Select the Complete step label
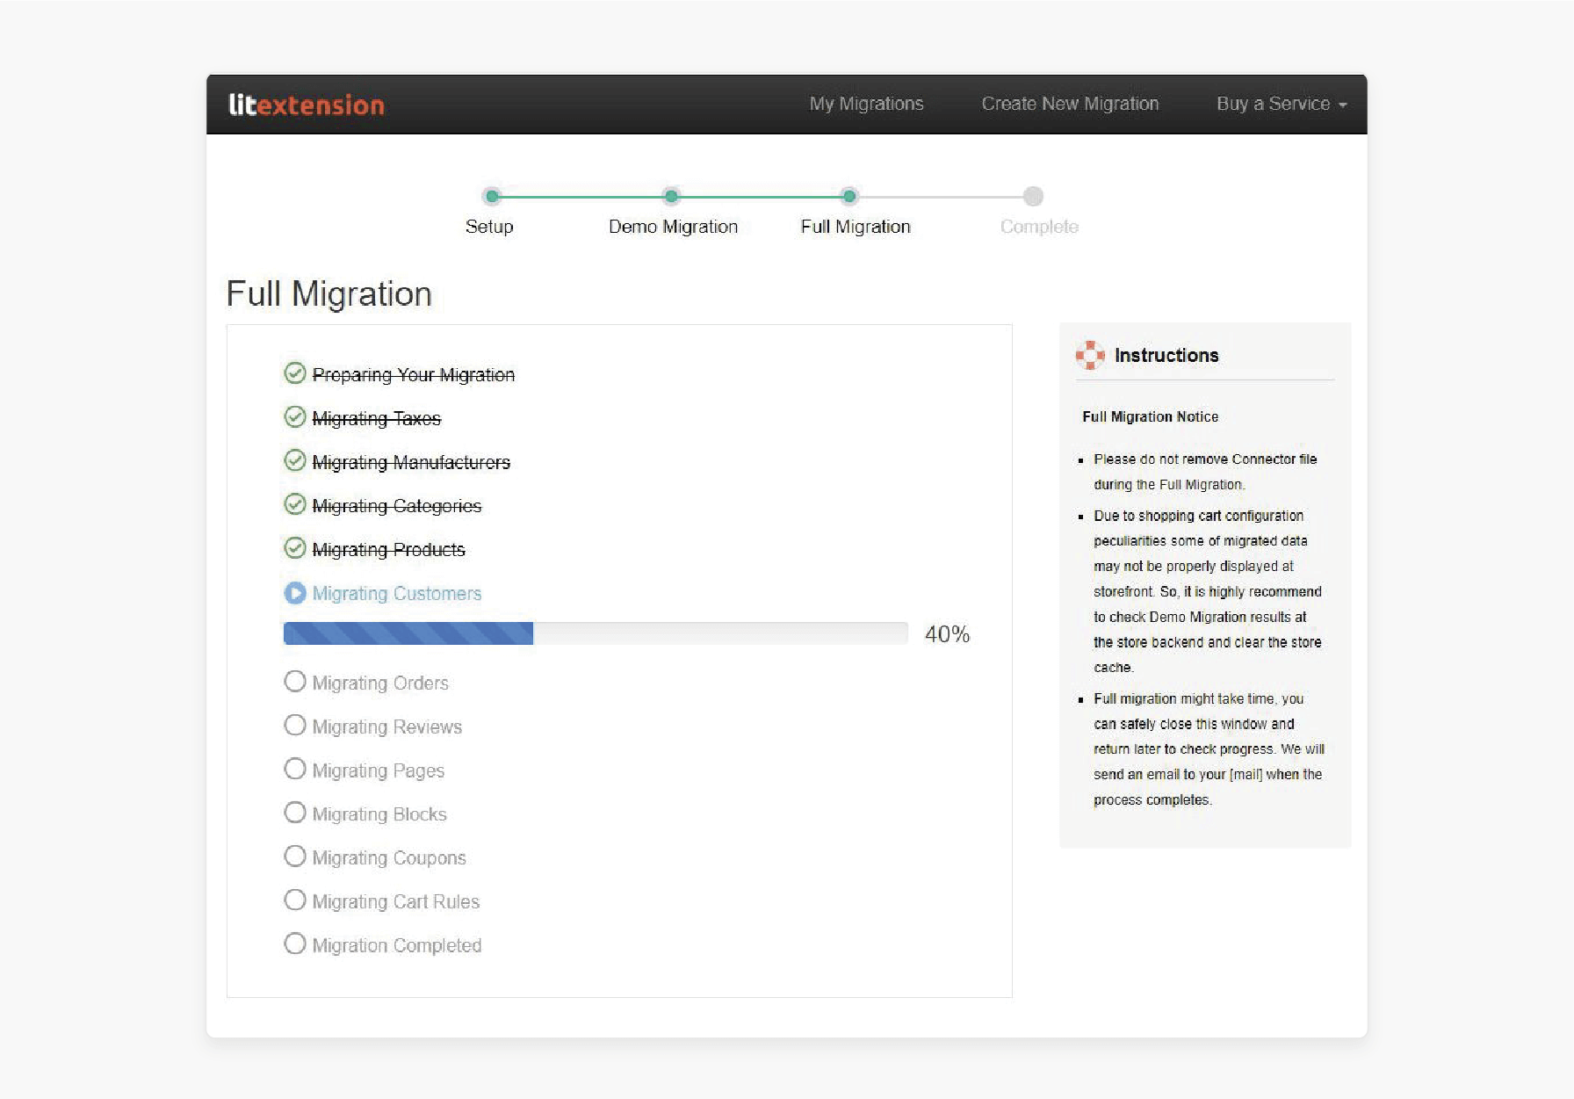 pyautogui.click(x=1039, y=227)
